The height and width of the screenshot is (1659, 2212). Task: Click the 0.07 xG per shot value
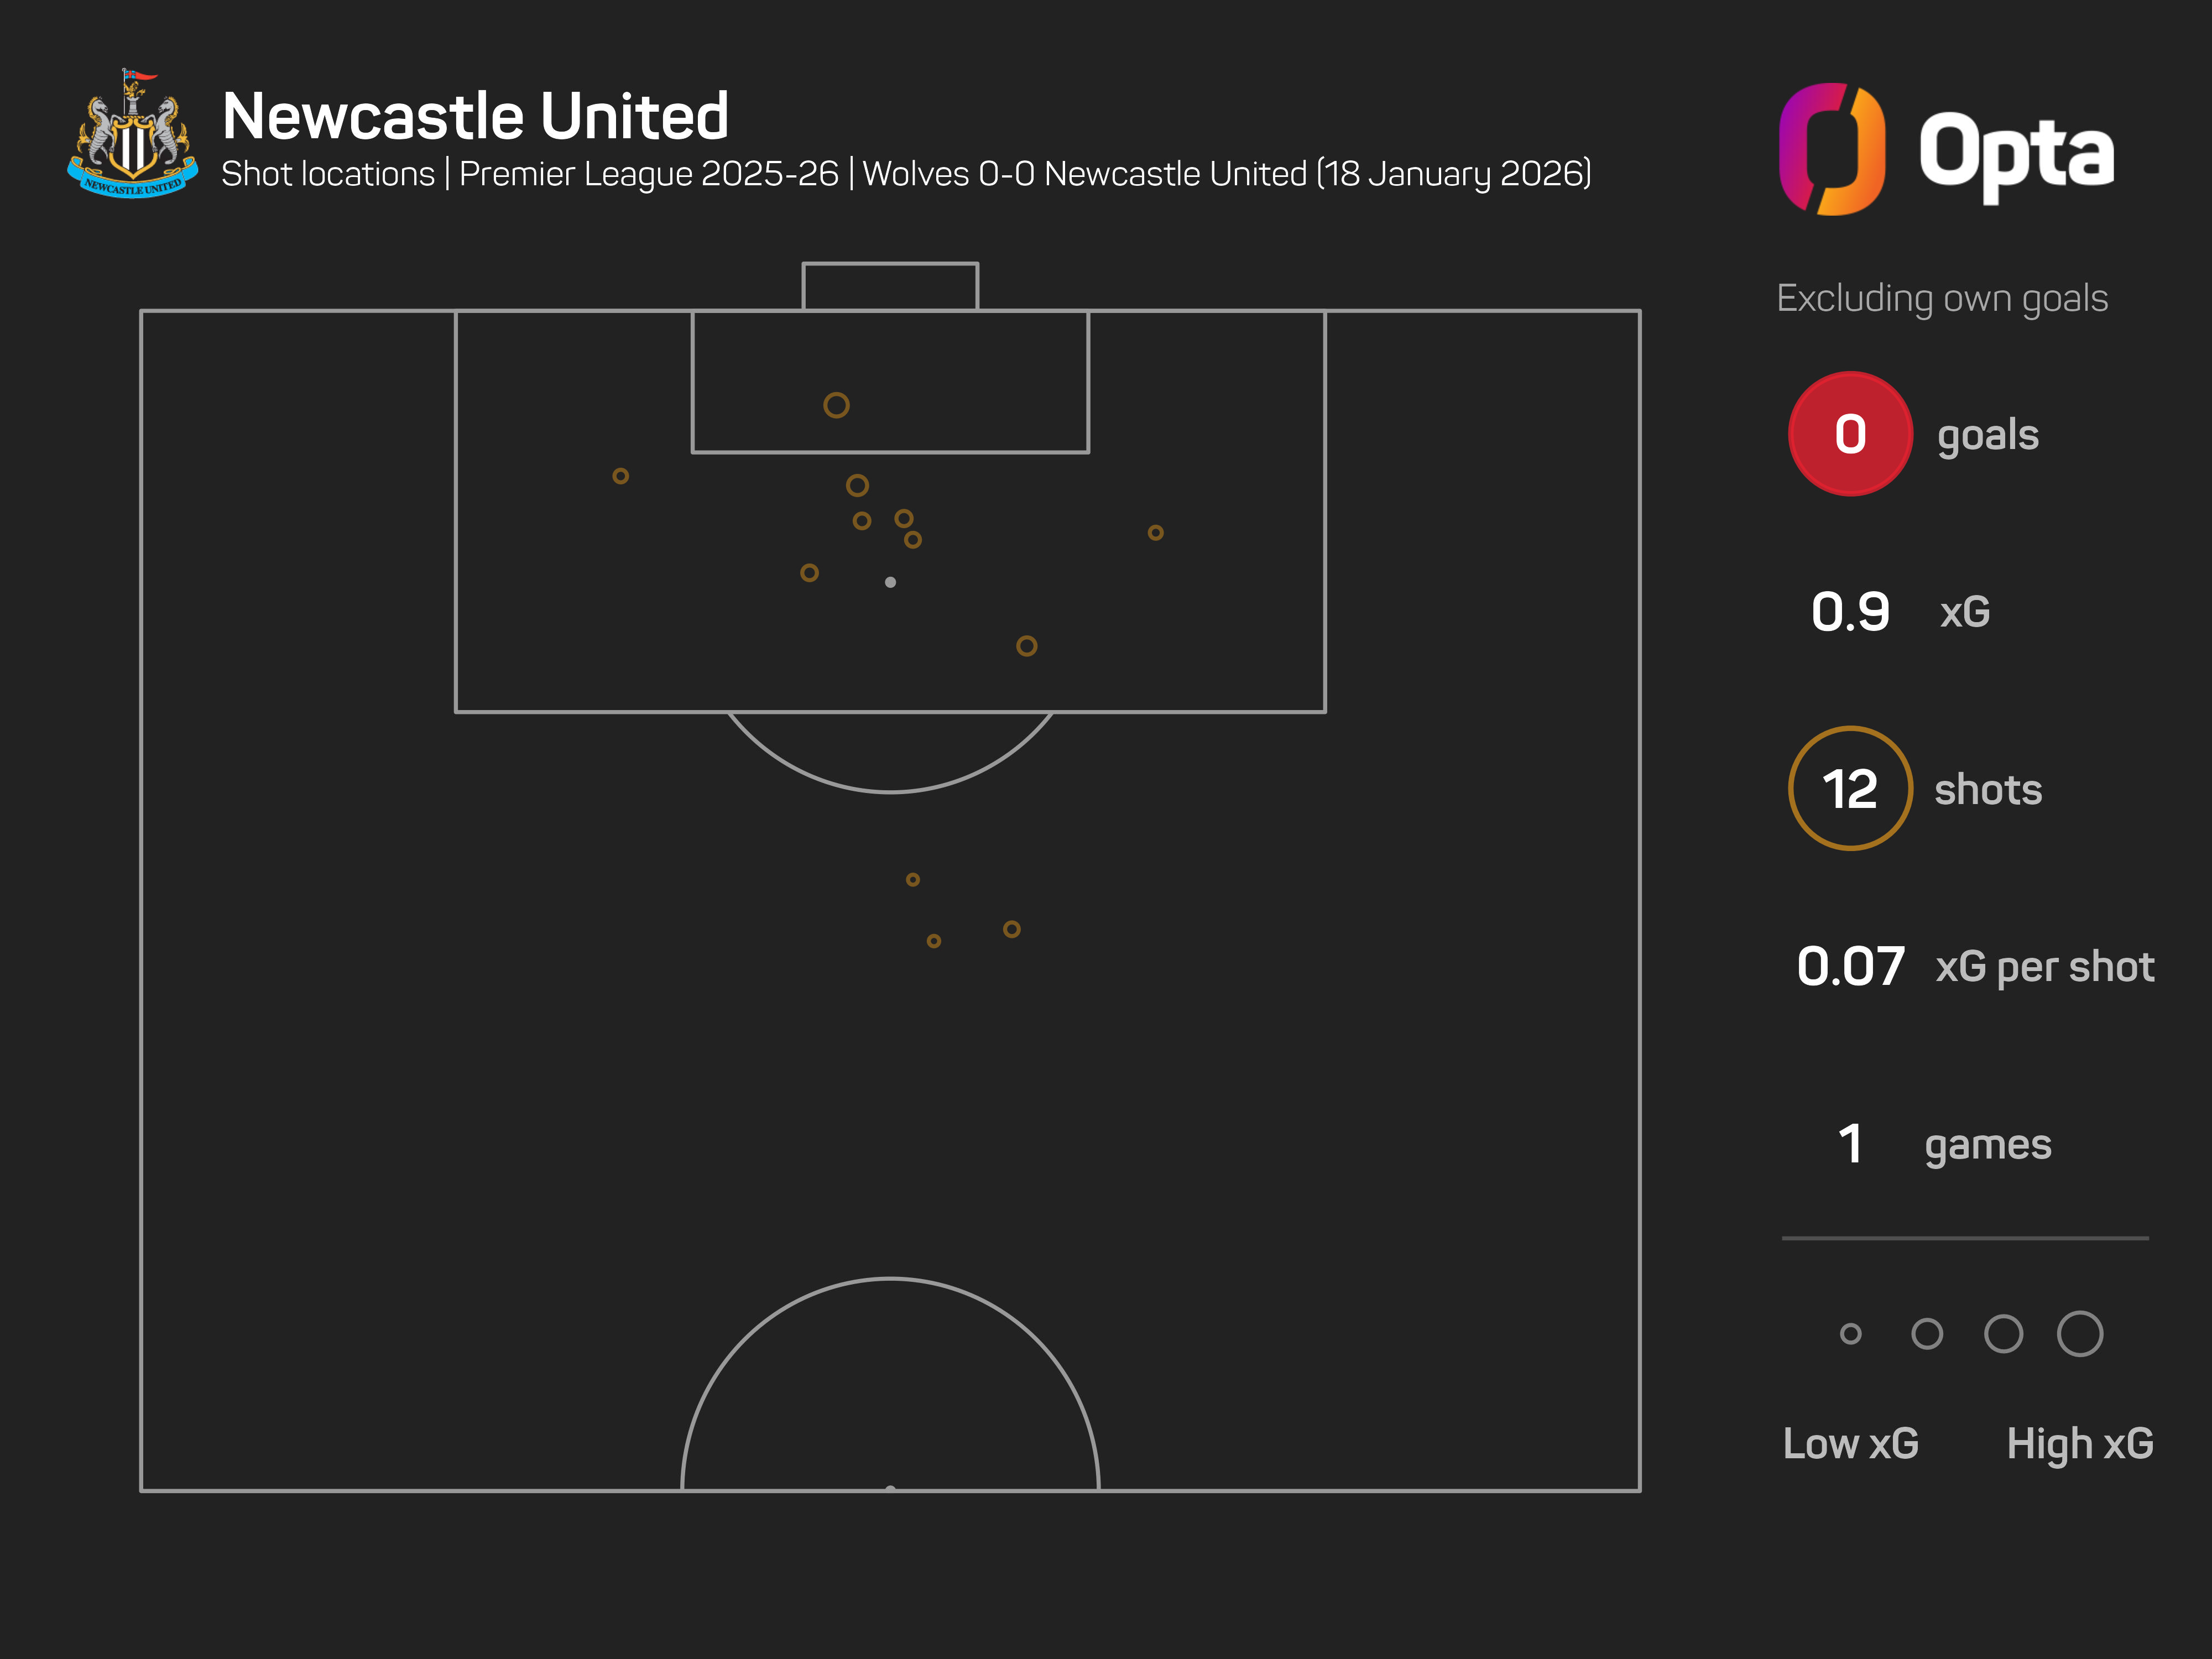coord(1850,967)
